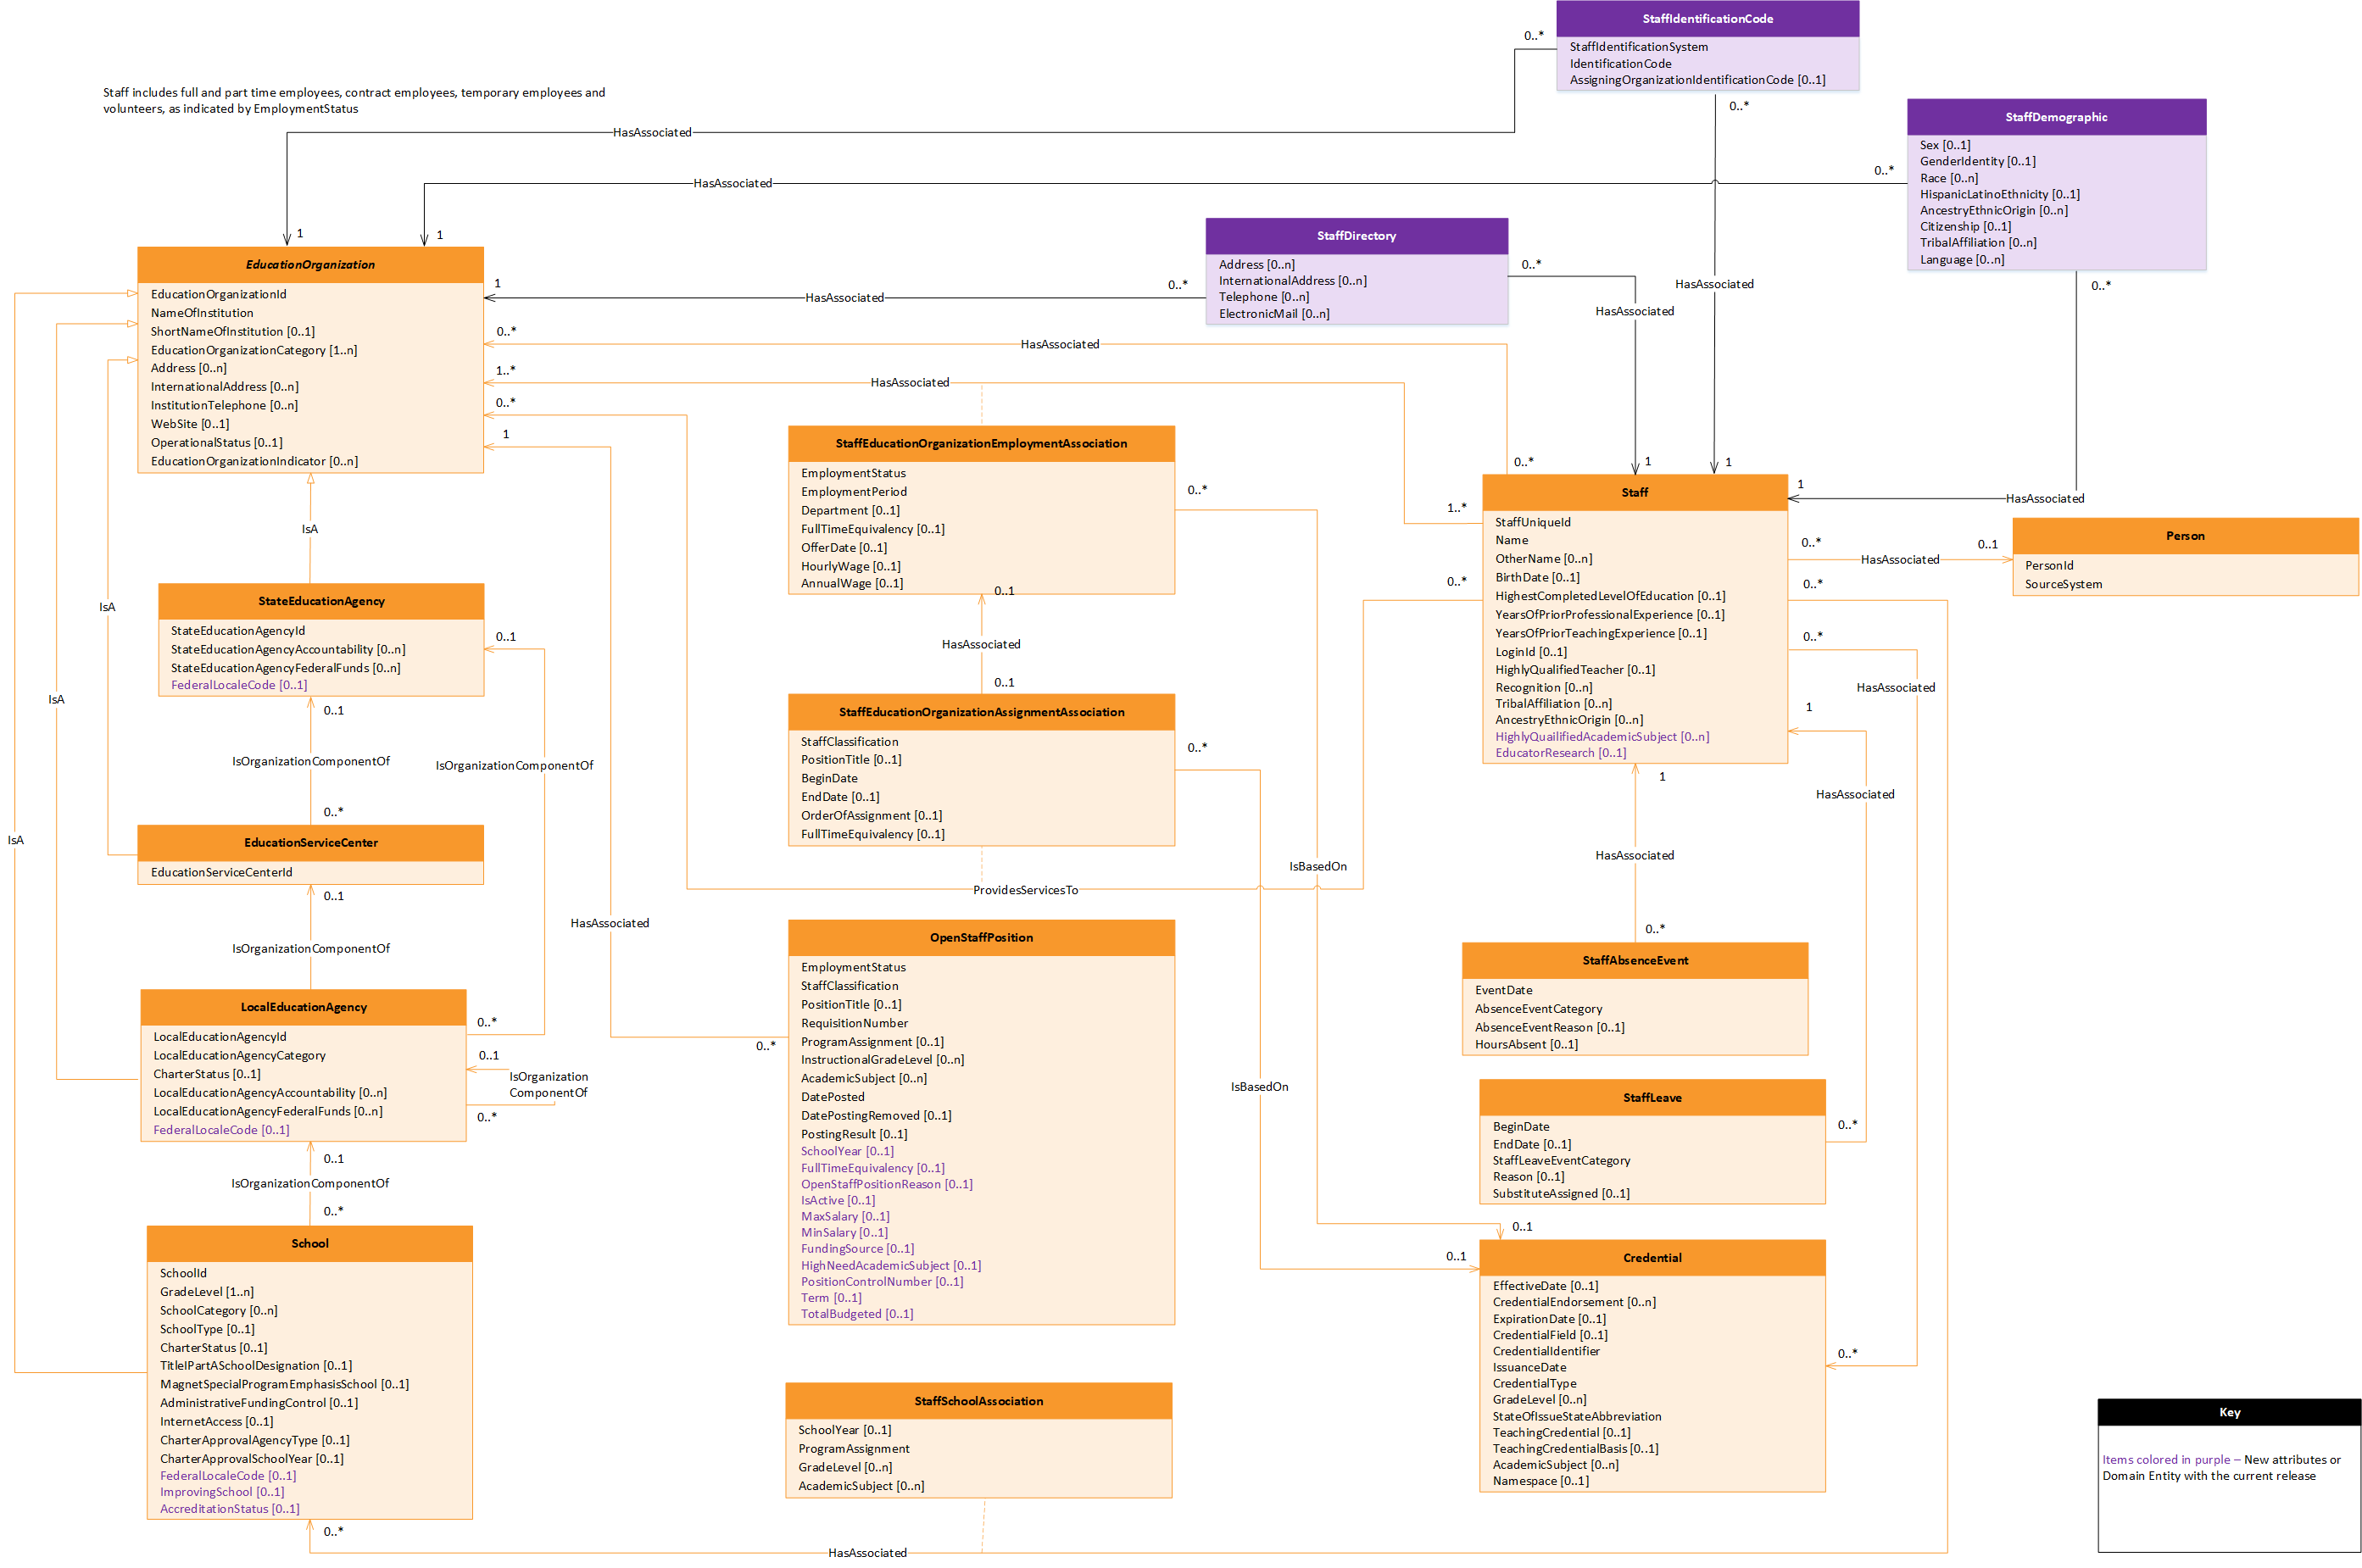Click the purple PositionControlNumber attribute
Screen dimensions: 2362x1568
[881, 1282]
